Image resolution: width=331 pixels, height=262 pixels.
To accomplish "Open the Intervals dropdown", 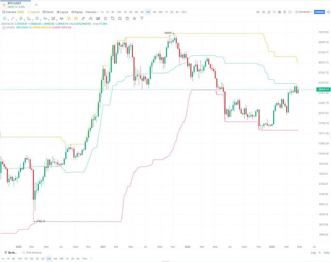I will pyautogui.click(x=92, y=12).
